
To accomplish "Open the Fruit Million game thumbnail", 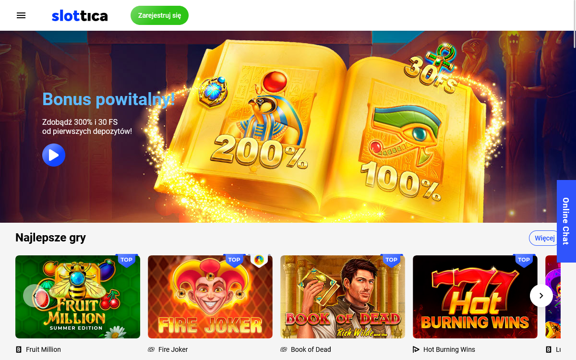I will [78, 297].
